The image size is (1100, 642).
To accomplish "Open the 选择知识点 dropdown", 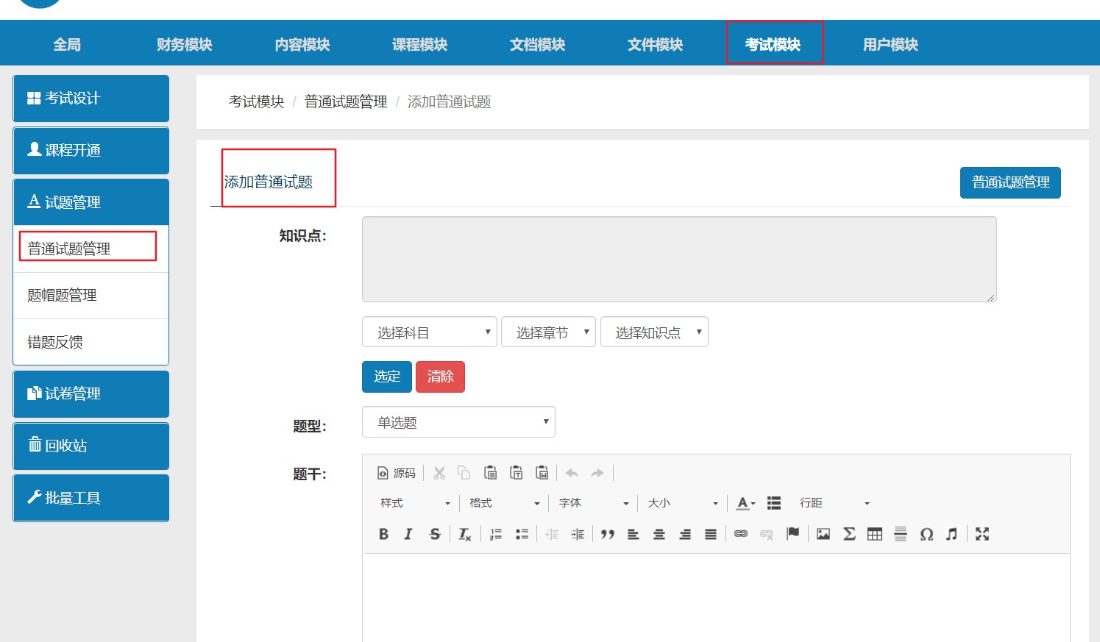I will (x=654, y=332).
